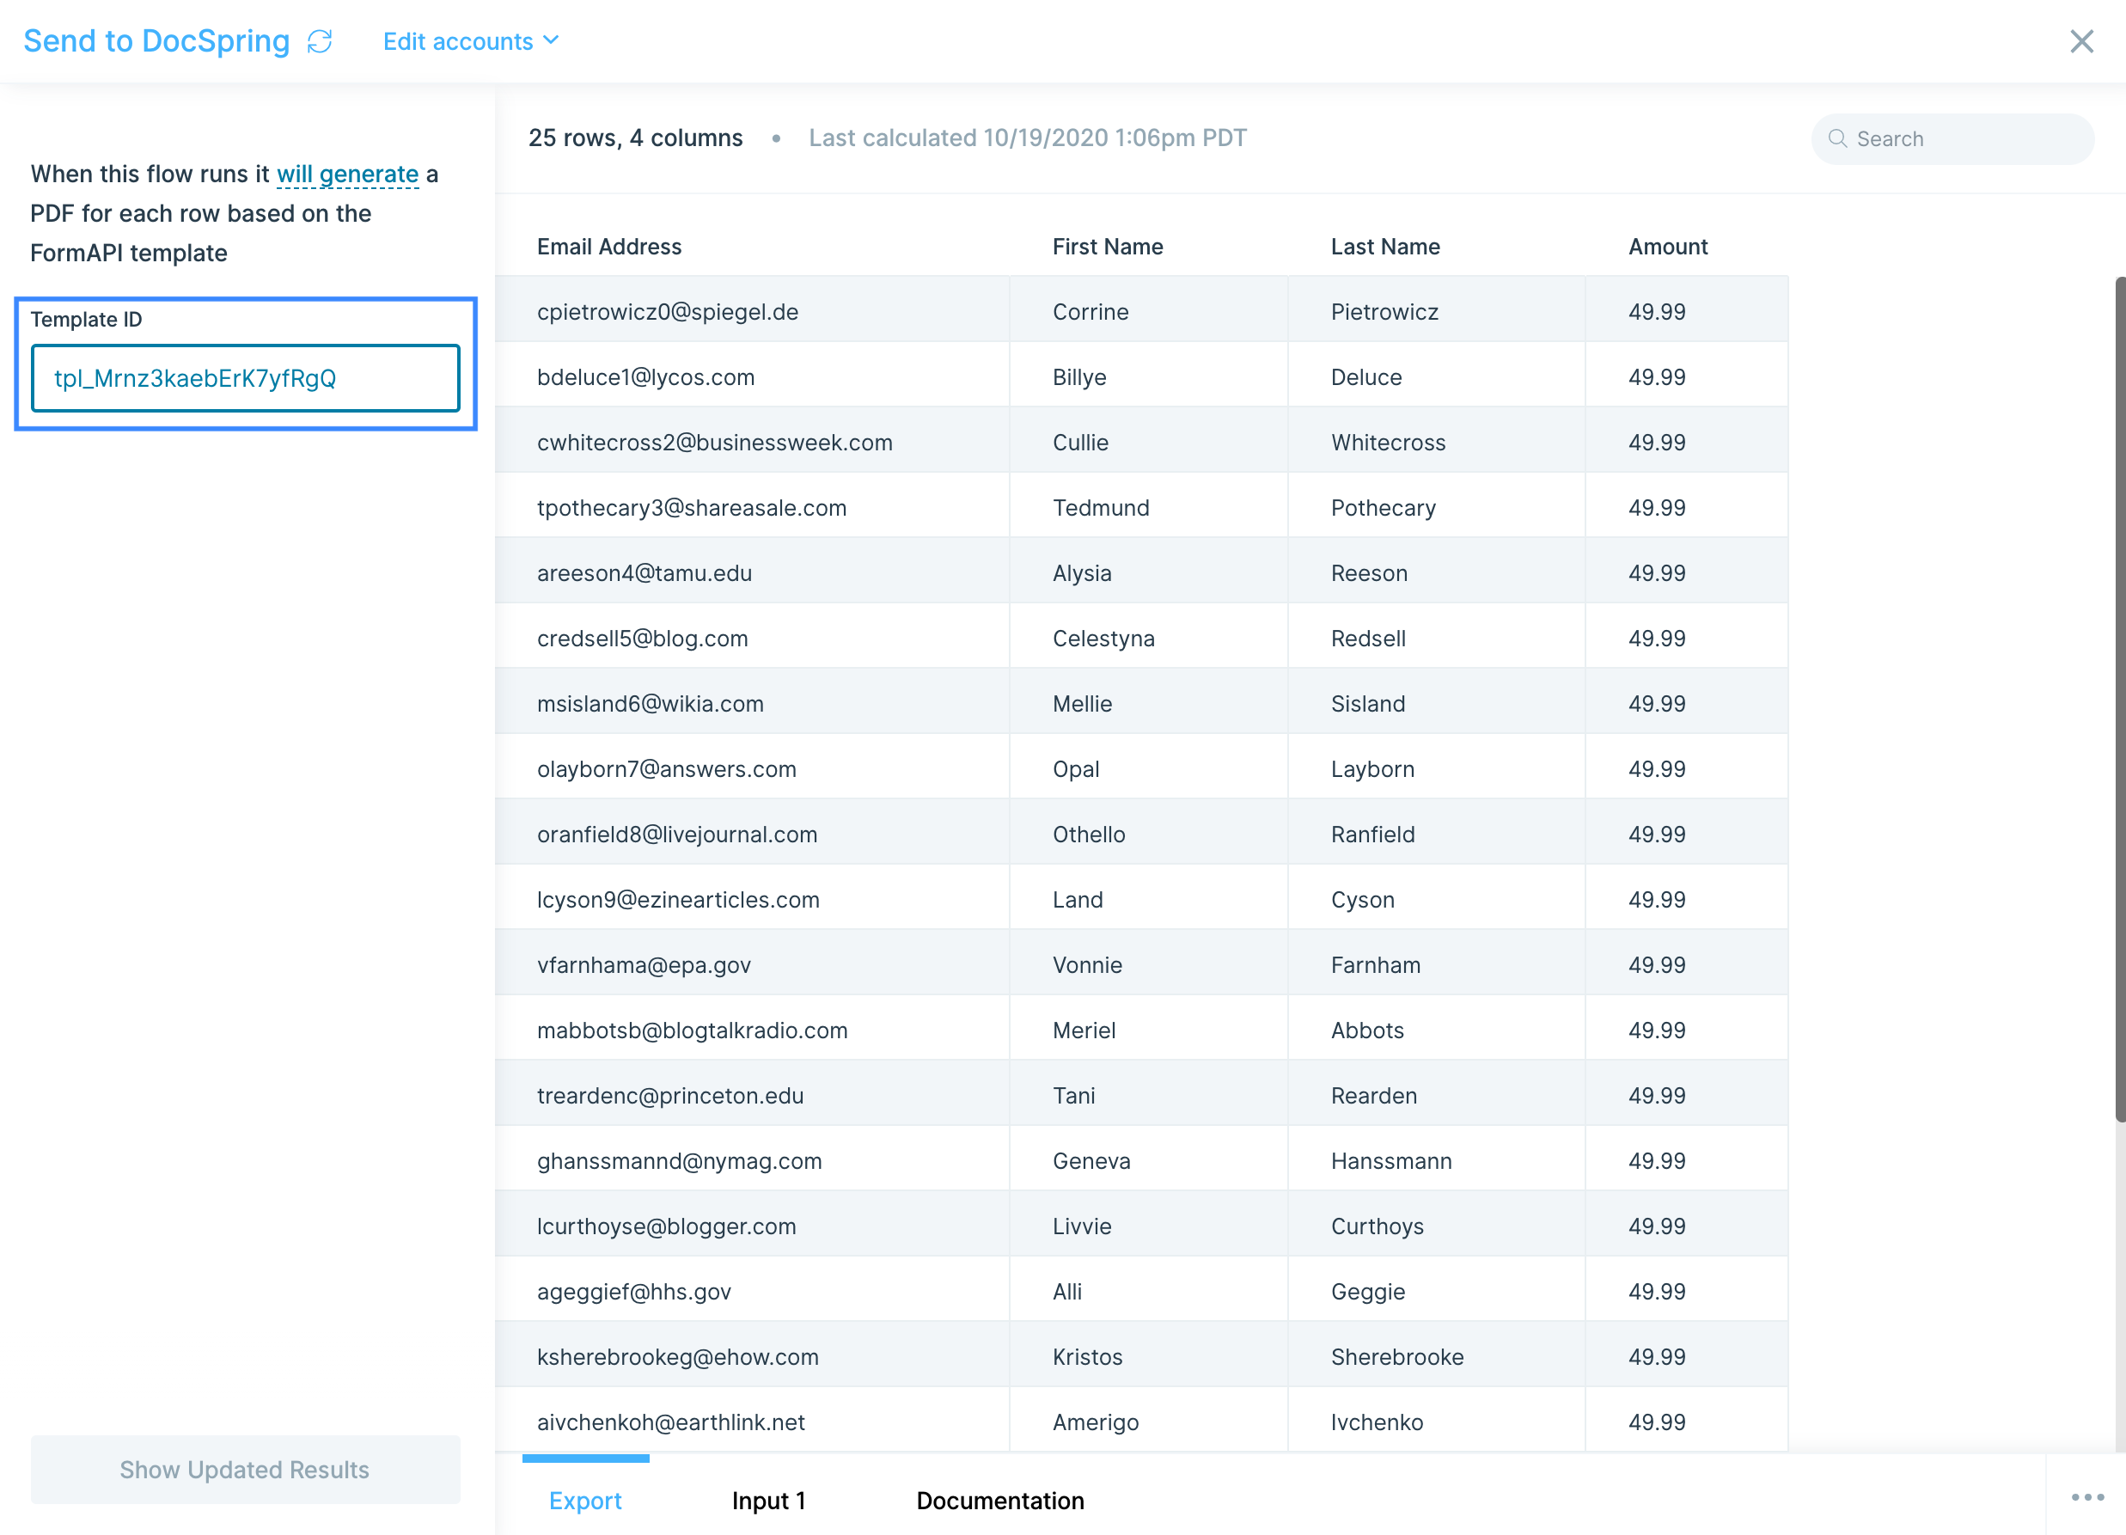The height and width of the screenshot is (1535, 2126).
Task: Select the cpietrowicz0@spiegel.de email cell
Action: coord(667,311)
